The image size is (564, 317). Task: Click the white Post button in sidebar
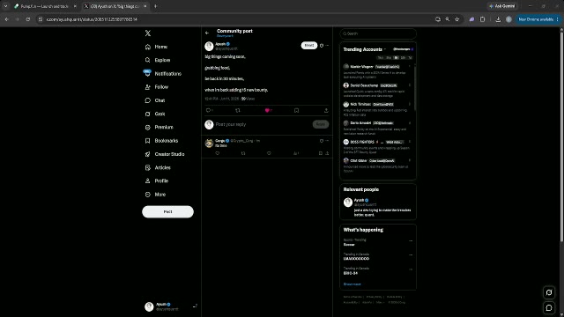[167, 211]
